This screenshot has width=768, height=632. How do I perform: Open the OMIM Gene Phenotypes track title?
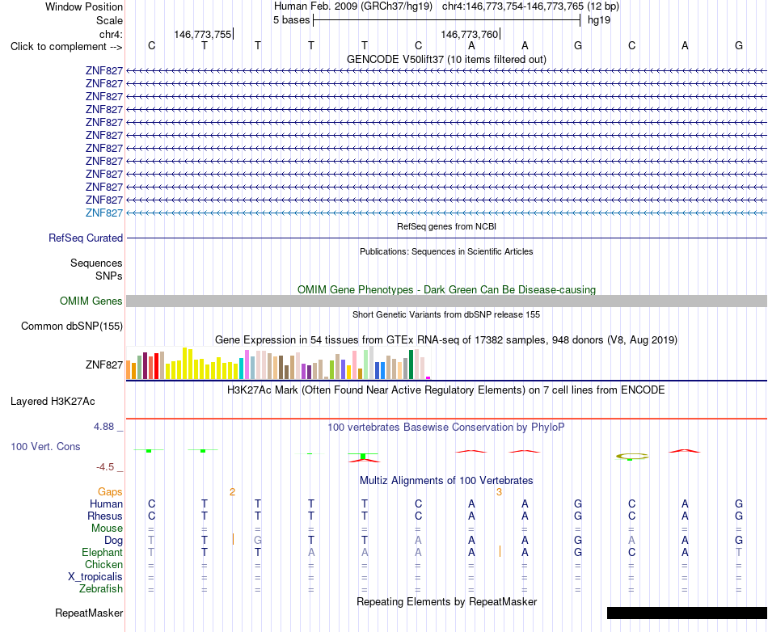446,290
